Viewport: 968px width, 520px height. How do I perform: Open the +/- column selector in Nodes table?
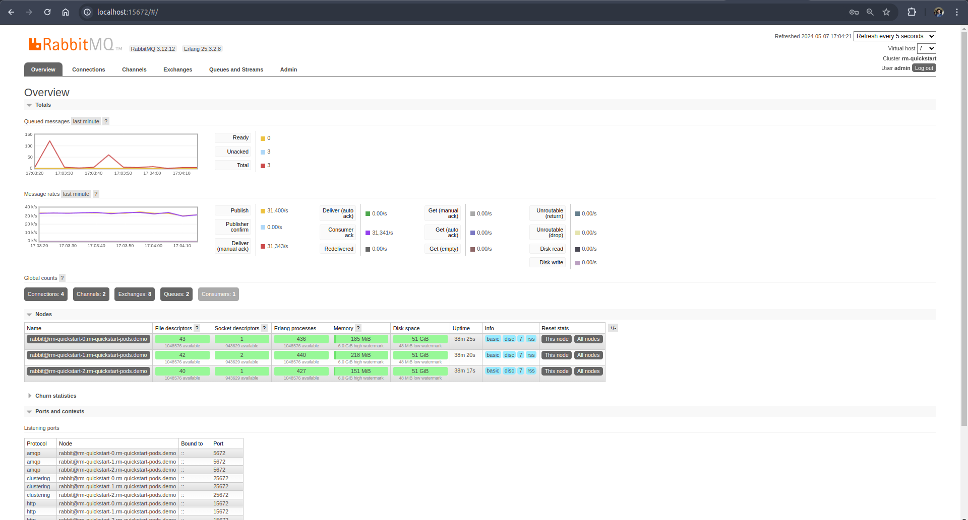pyautogui.click(x=613, y=328)
